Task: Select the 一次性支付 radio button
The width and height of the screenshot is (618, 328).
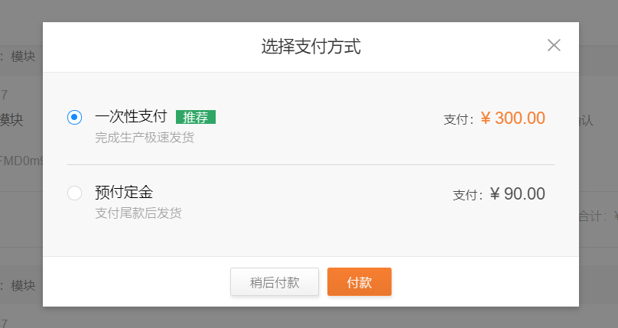Action: coord(74,117)
